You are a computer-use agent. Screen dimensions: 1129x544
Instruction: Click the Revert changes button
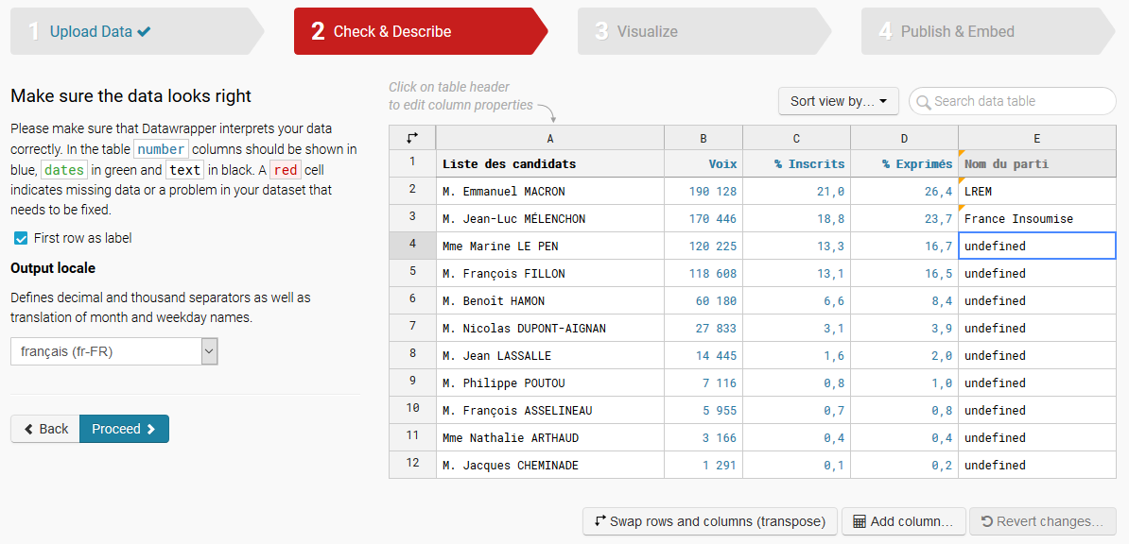tap(1043, 521)
